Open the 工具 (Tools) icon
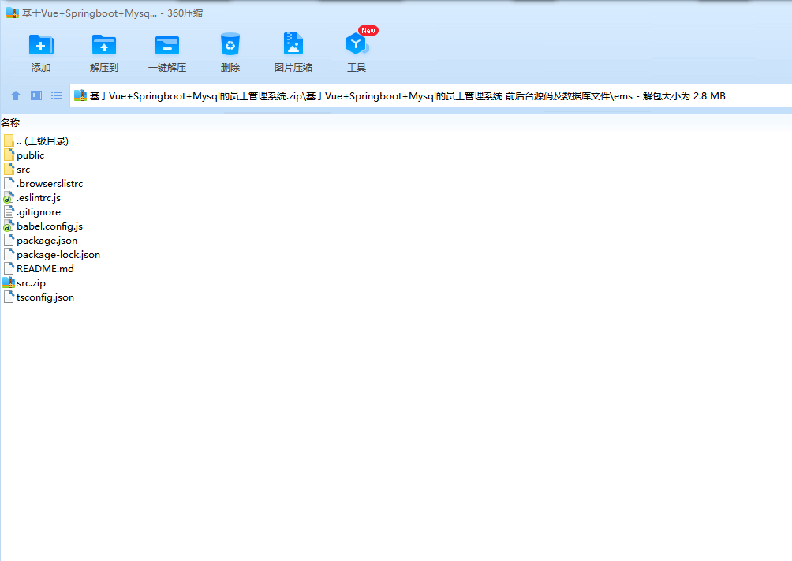Screen dimensions: 792x561 pyautogui.click(x=357, y=44)
